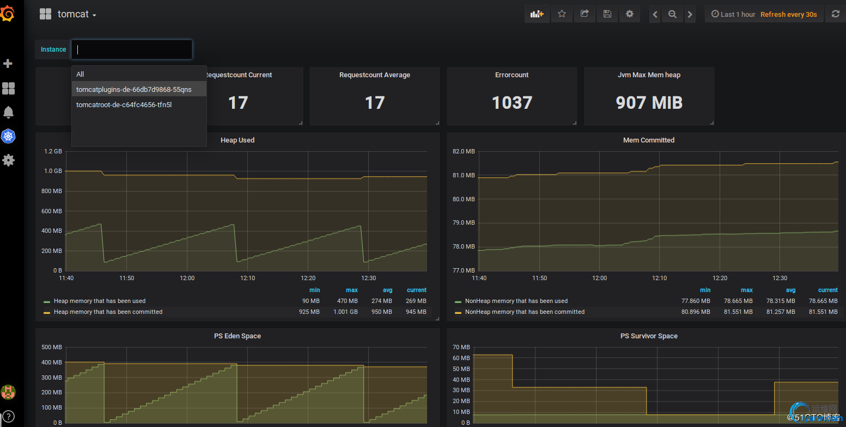846x427 pixels.
Task: Sort Mem Committed legend by current column
Action: (x=828, y=290)
